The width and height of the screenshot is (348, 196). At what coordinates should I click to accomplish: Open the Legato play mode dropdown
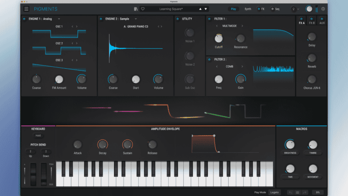pos(275,192)
